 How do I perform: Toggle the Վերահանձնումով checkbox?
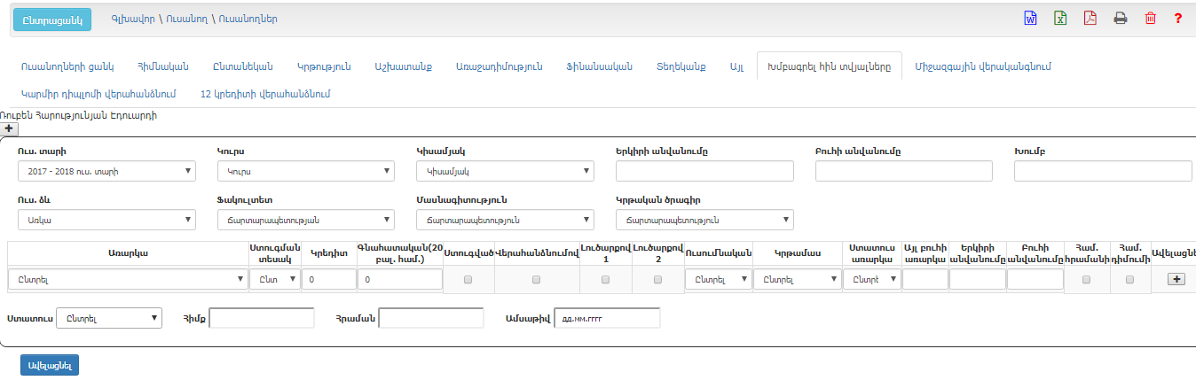click(536, 279)
